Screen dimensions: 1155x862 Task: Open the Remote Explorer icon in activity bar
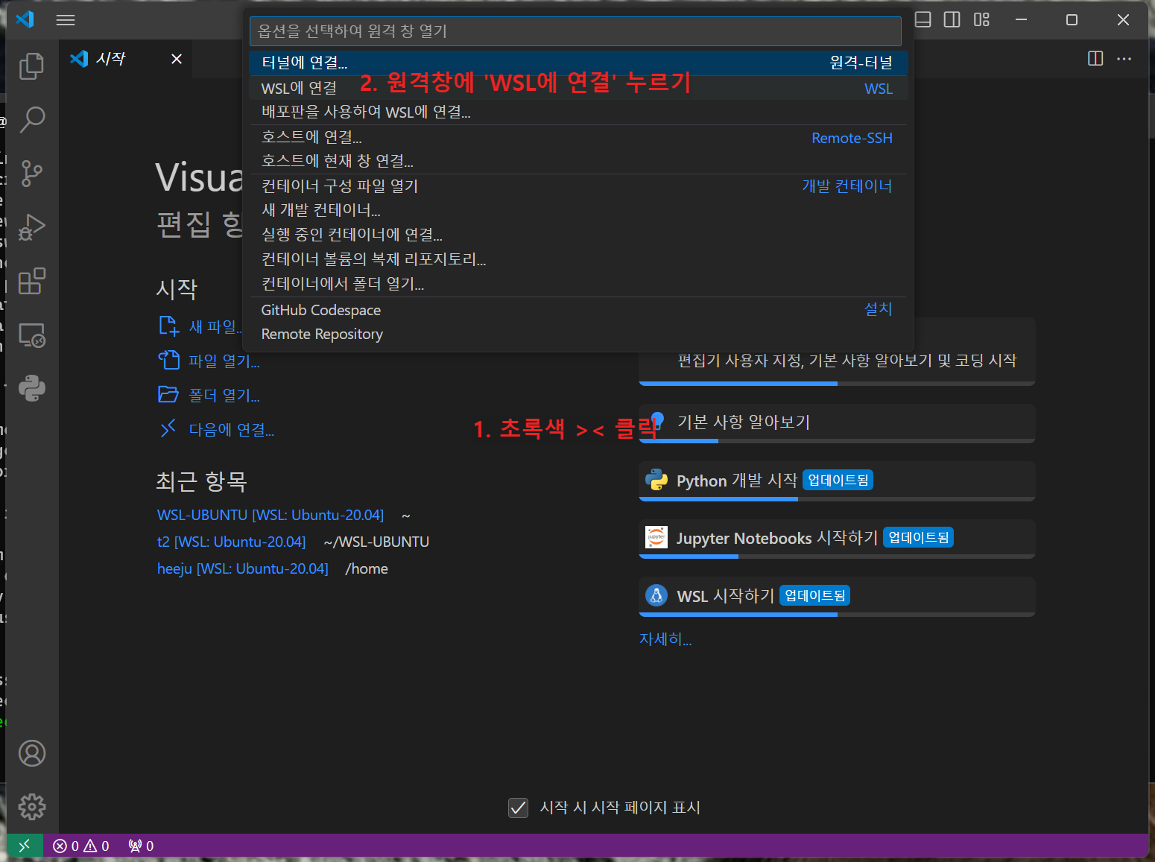click(32, 335)
